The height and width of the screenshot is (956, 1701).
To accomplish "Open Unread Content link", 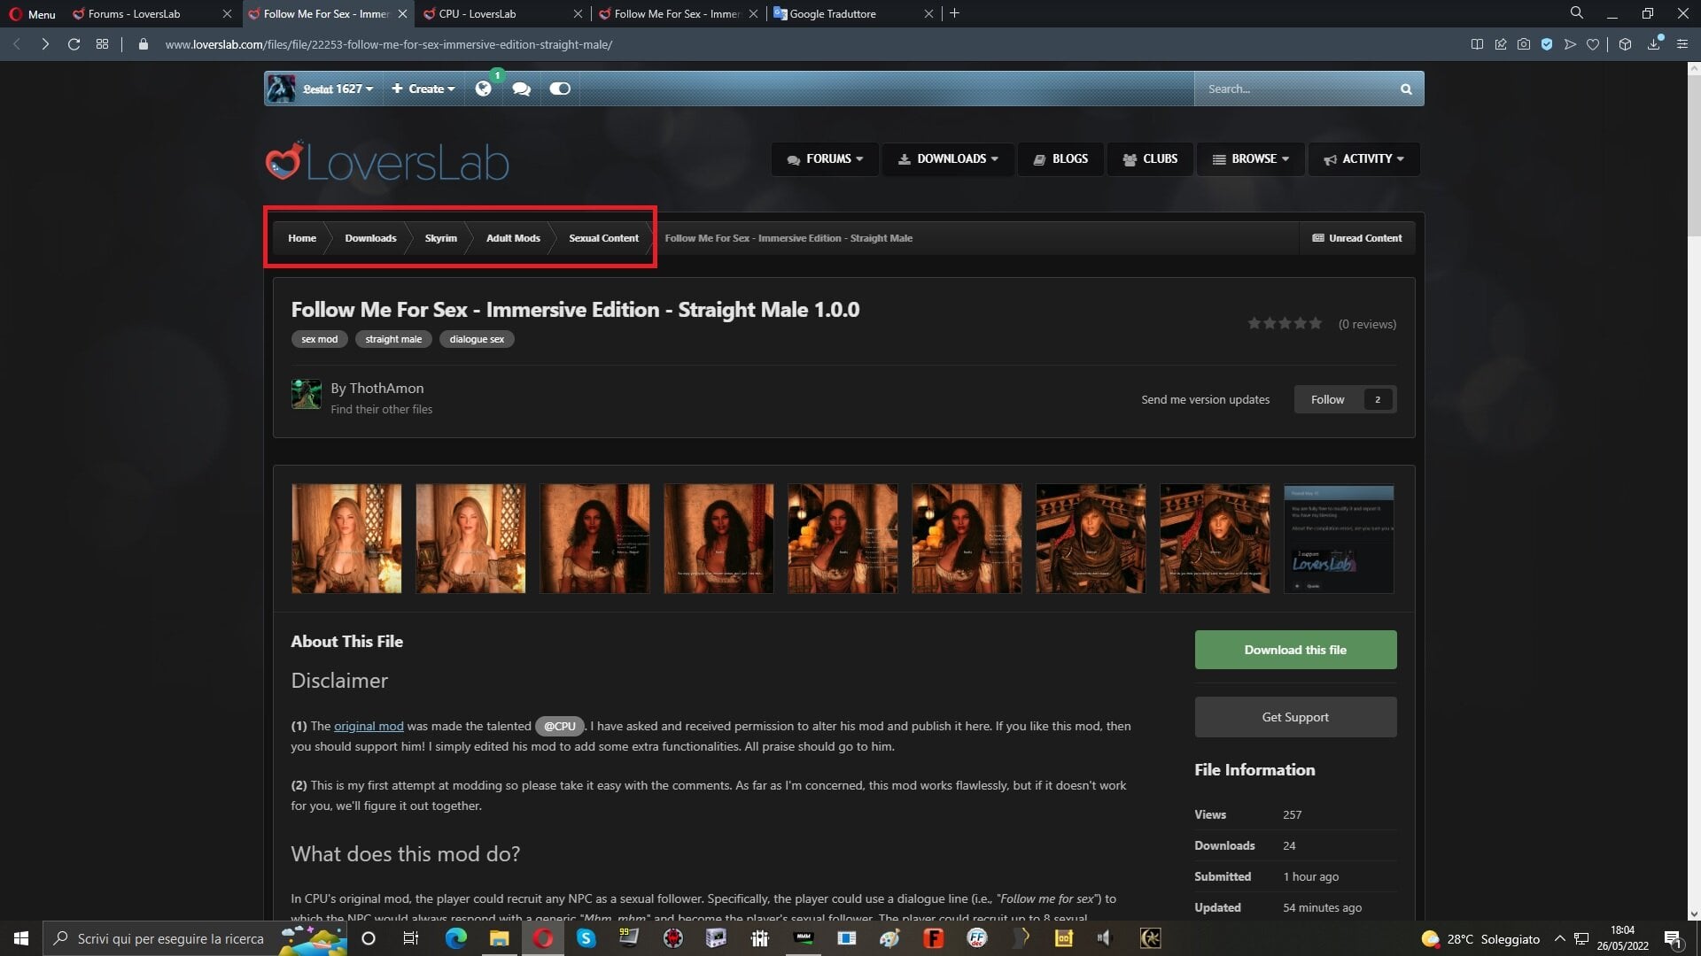I will click(1357, 238).
